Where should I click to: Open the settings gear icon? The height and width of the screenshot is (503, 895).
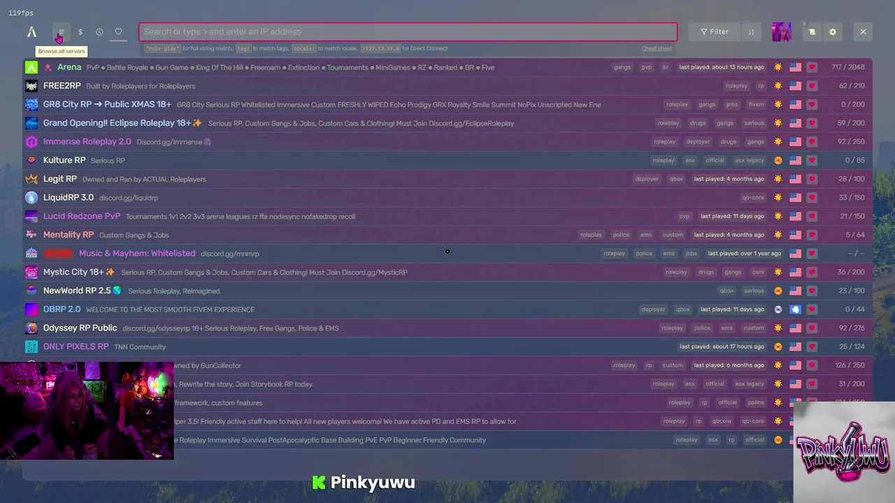[x=832, y=31]
